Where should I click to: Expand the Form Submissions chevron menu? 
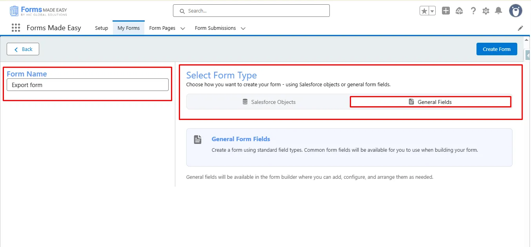[243, 28]
